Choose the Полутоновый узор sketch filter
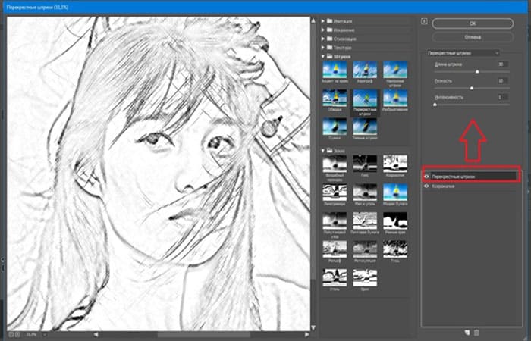This screenshot has height=341, width=531. coord(335,221)
